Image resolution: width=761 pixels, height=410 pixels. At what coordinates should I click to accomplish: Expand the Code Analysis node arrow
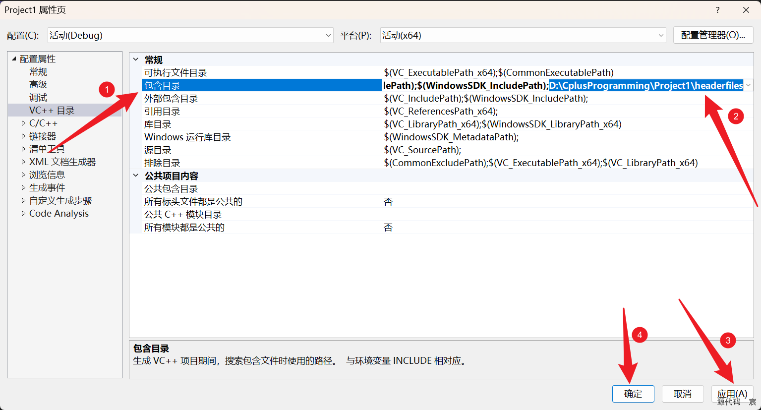[23, 213]
